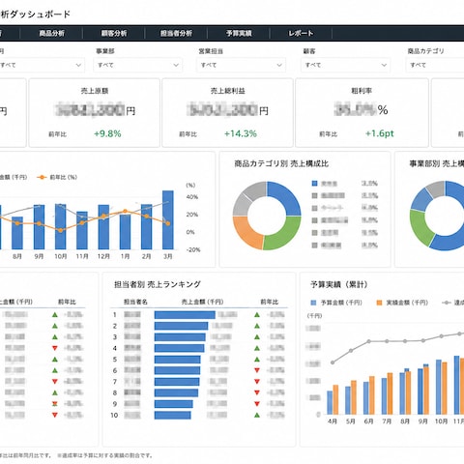Screen dimensions: 464x464
Task: Click the blue 予算 bar for 4月
Action: click(x=330, y=402)
